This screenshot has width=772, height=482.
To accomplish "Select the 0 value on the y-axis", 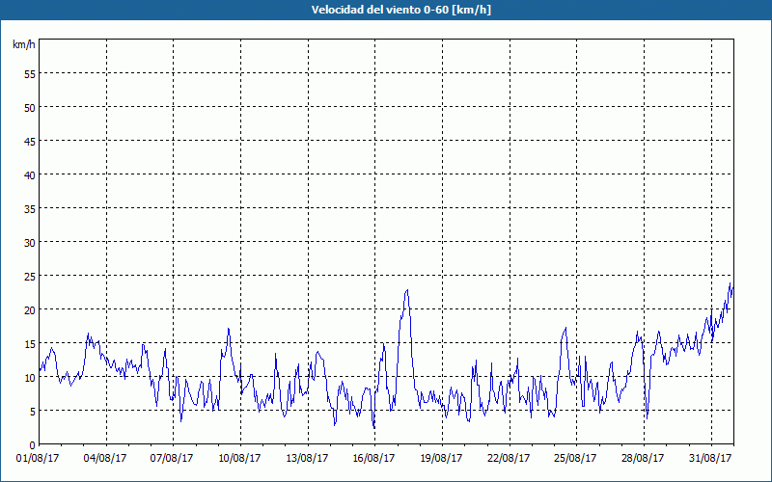I will pos(33,446).
